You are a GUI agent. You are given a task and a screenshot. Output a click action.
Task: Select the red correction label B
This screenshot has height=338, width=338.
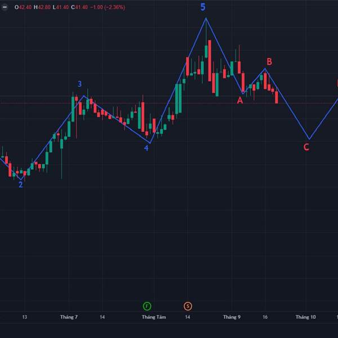pyautogui.click(x=269, y=61)
